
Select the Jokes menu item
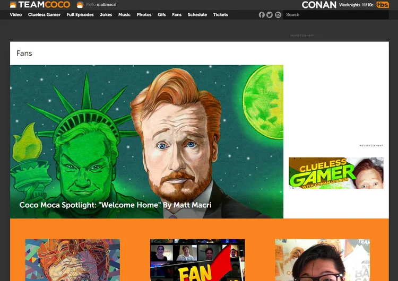106,15
